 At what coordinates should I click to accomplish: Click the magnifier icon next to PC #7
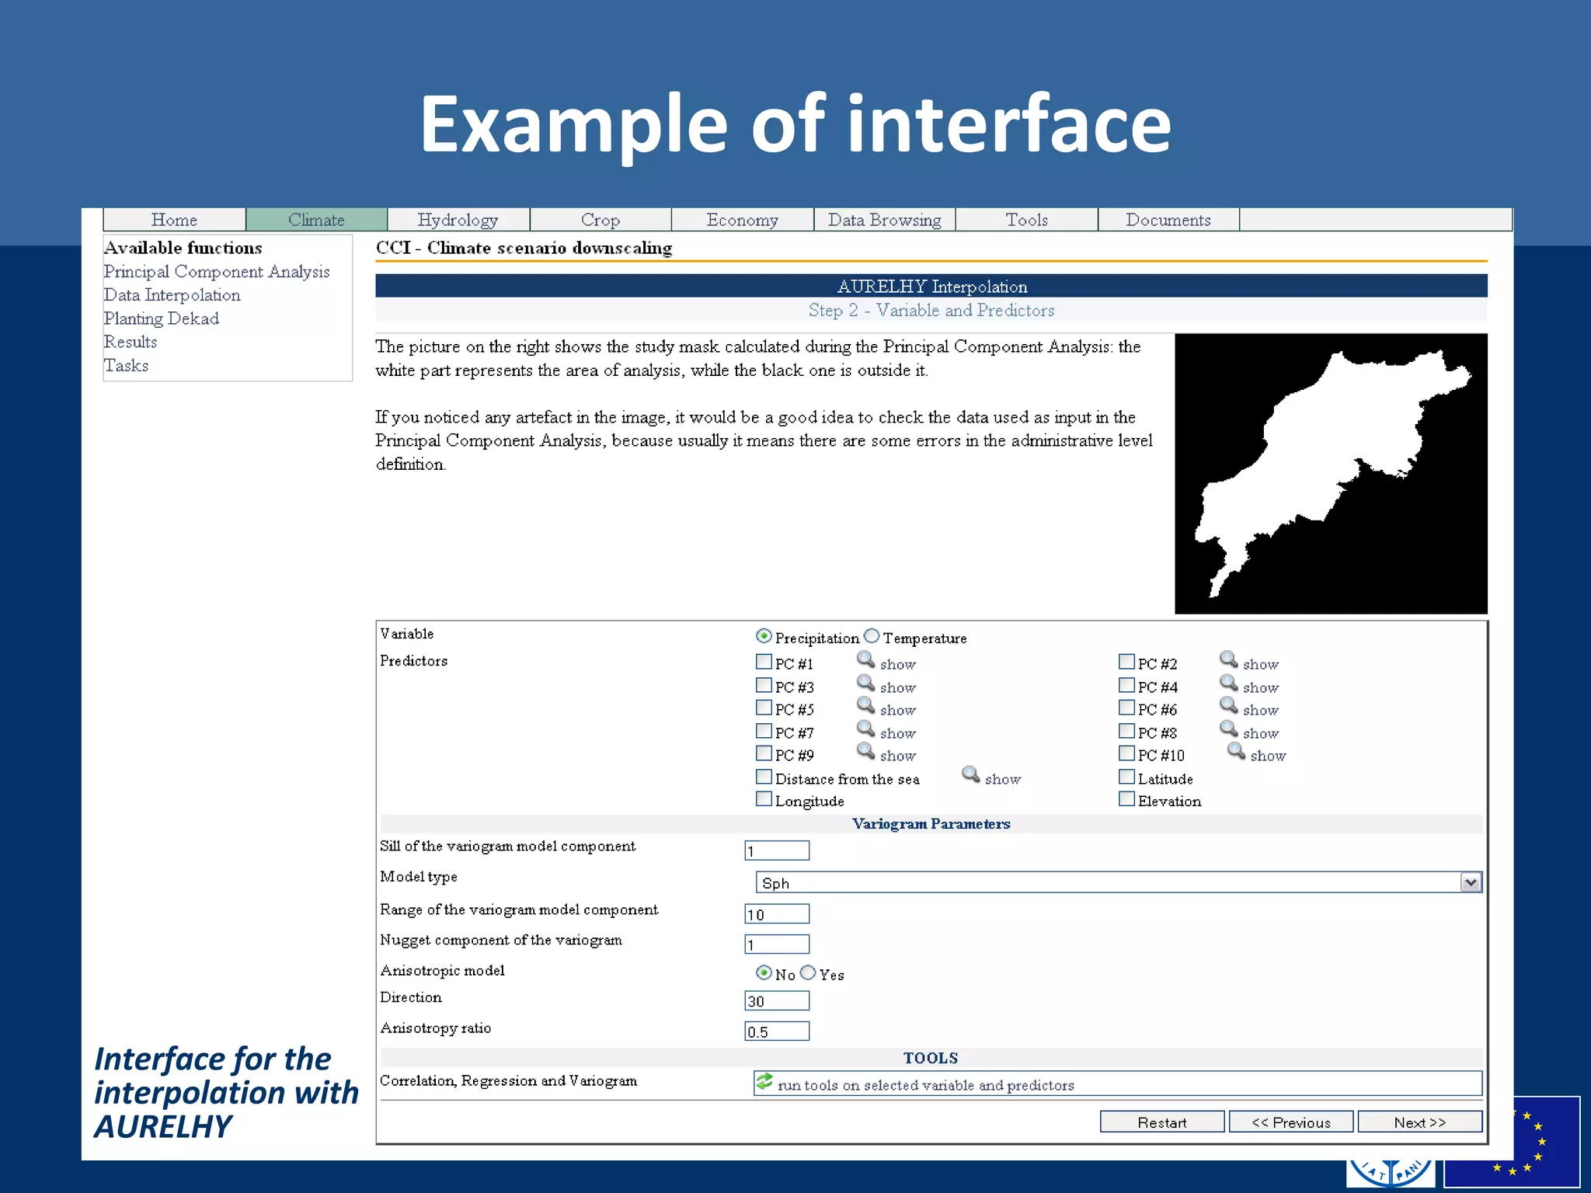tap(865, 729)
